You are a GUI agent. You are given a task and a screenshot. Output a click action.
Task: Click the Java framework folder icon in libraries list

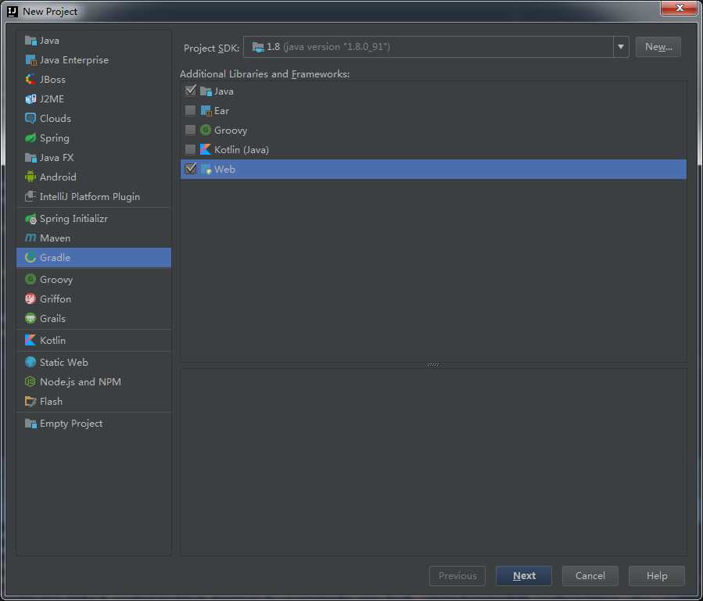(206, 91)
